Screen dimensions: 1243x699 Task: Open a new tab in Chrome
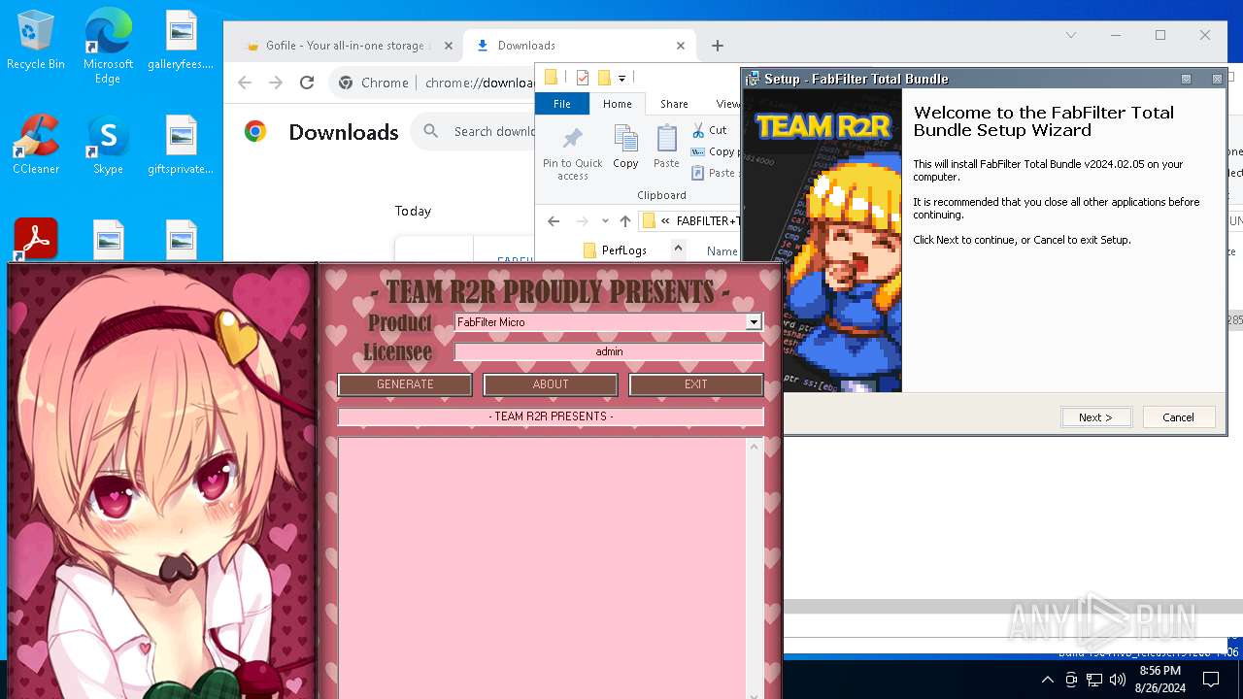(x=718, y=46)
